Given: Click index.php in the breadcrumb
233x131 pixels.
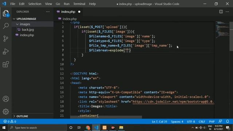Looking at the screenshot, I should 70,19.
